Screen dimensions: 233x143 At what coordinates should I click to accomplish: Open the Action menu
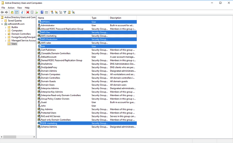[11, 8]
